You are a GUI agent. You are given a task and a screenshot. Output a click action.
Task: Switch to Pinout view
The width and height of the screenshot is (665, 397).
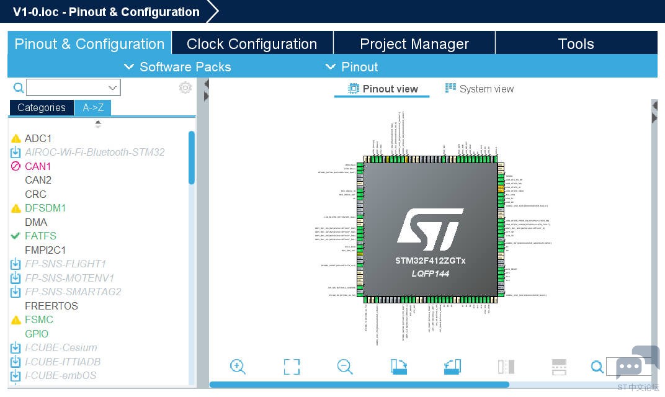point(383,89)
